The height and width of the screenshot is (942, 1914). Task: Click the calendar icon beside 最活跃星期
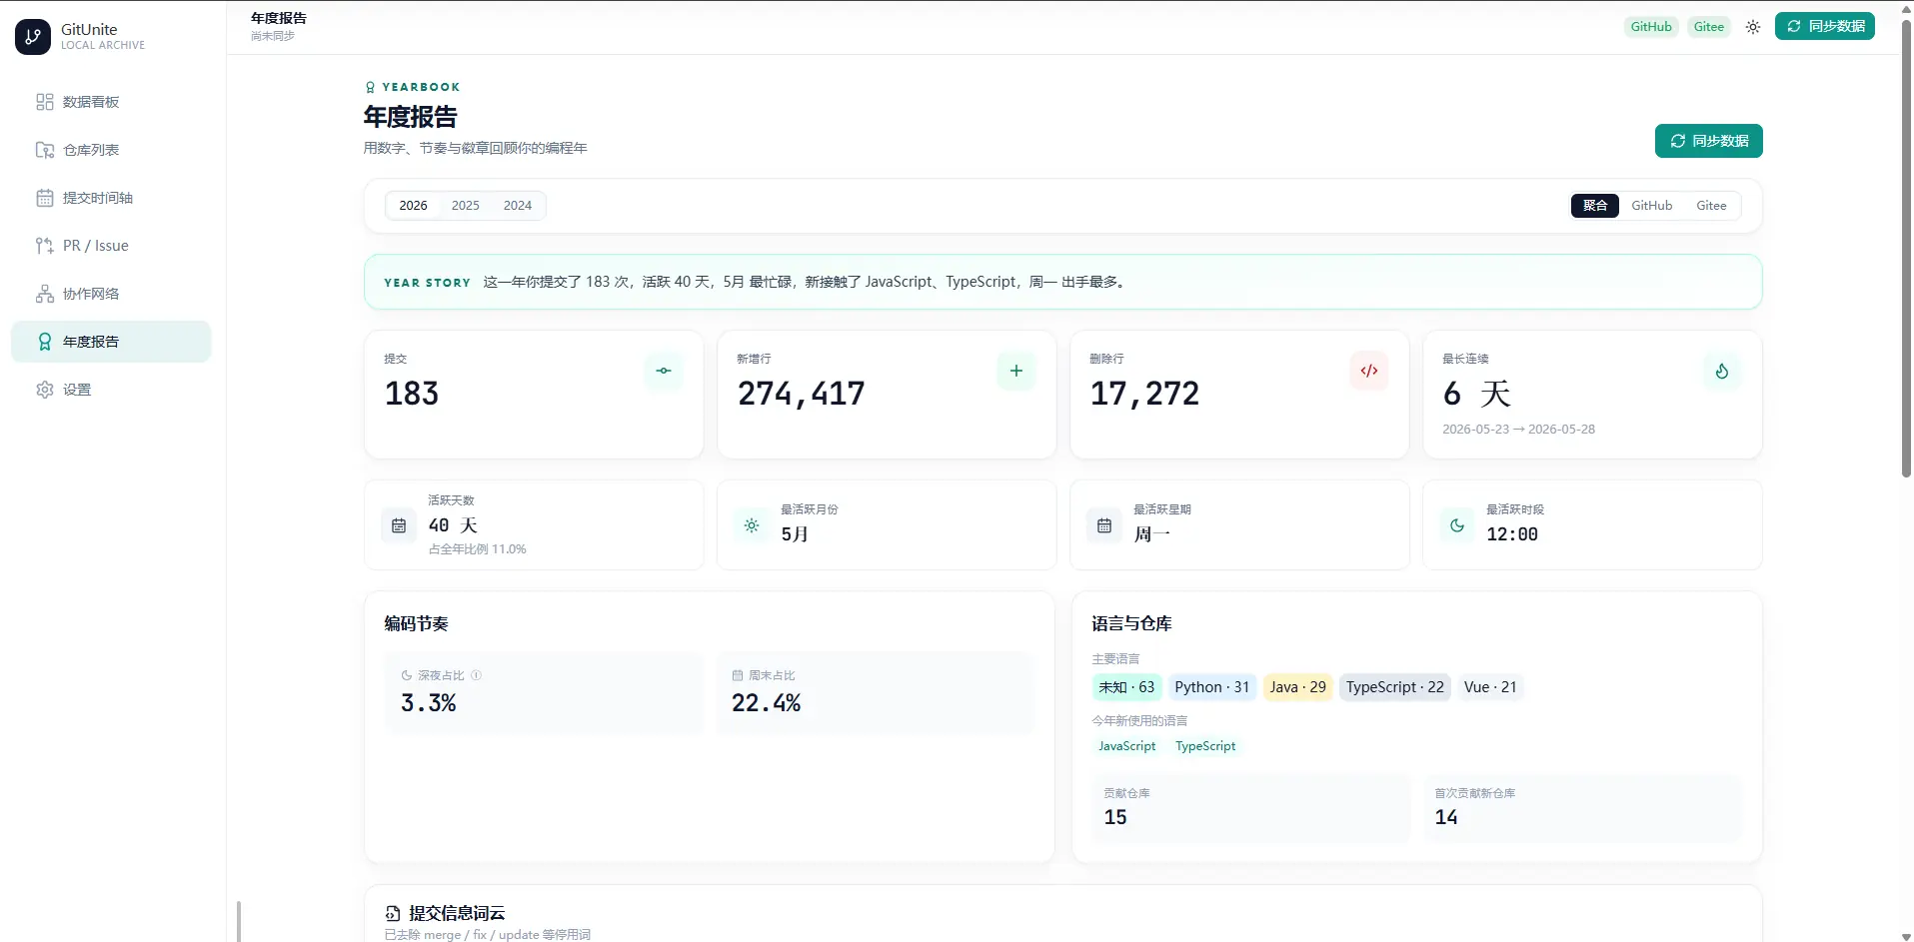1104,525
